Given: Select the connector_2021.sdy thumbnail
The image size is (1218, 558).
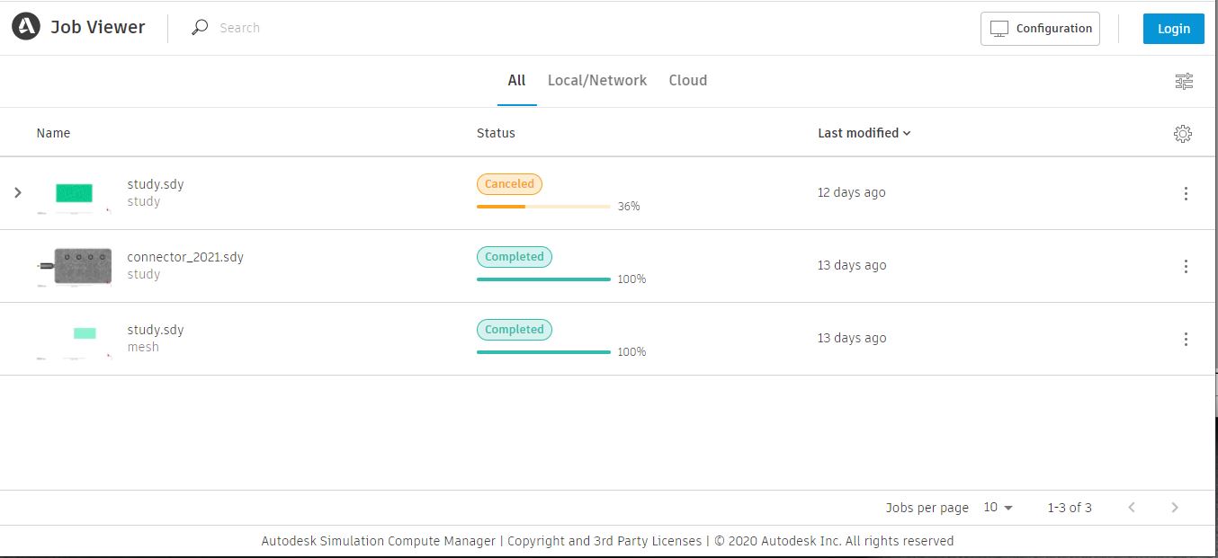Looking at the screenshot, I should [82, 266].
